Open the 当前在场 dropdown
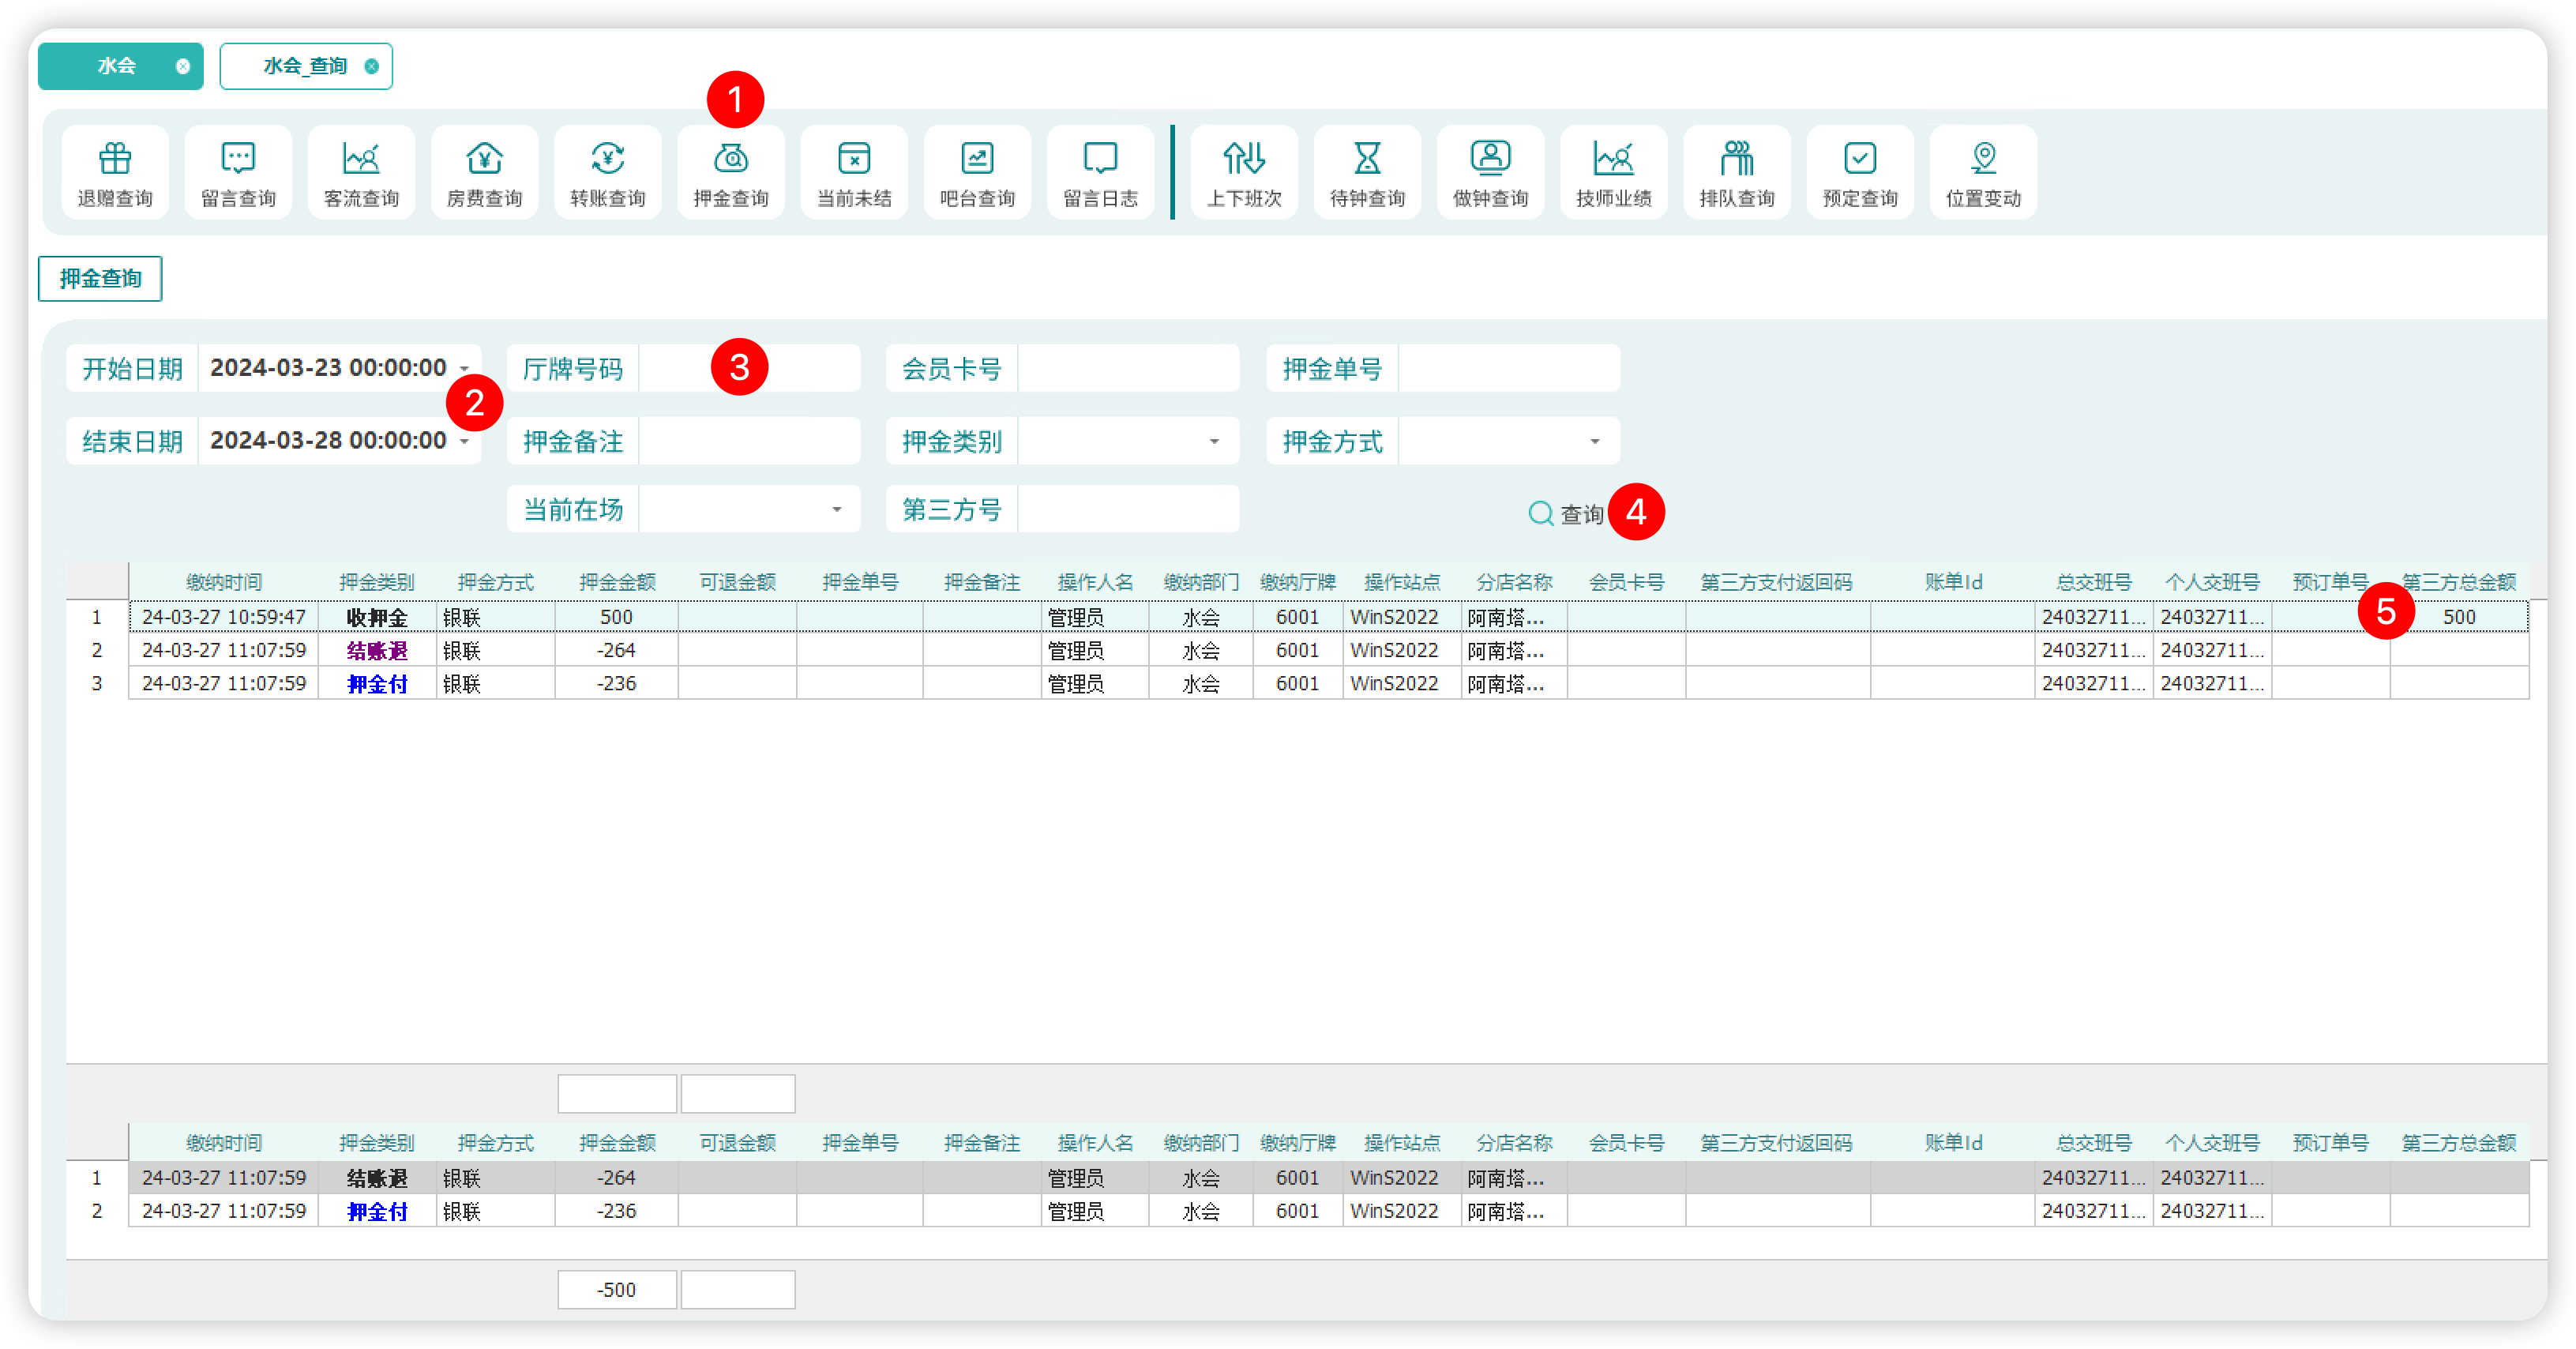Viewport: 2576px width, 1349px height. click(836, 510)
